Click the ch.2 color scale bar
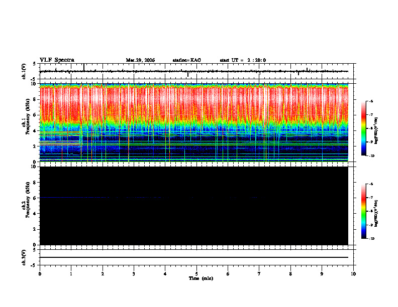Viewport: 398px width, 307px height. 364,211
